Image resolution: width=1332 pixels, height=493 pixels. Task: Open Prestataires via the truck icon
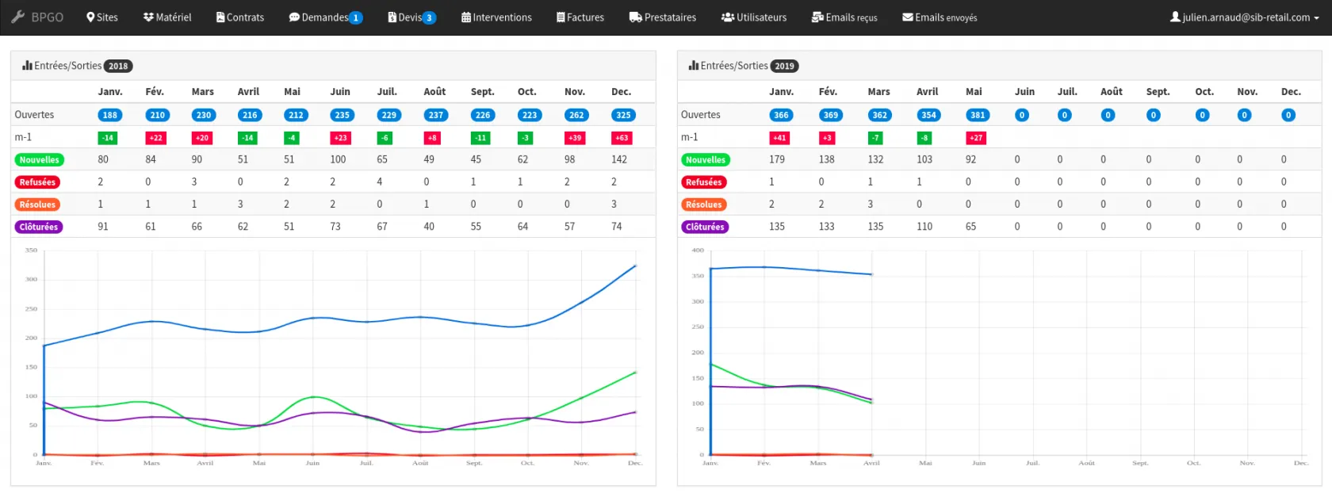[x=635, y=17]
